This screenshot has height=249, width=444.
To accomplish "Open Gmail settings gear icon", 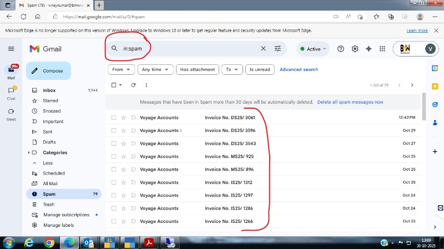I will point(355,49).
